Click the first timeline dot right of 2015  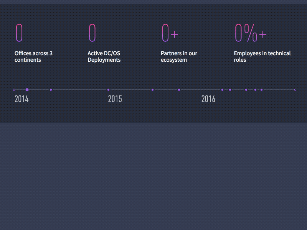[x=152, y=89]
